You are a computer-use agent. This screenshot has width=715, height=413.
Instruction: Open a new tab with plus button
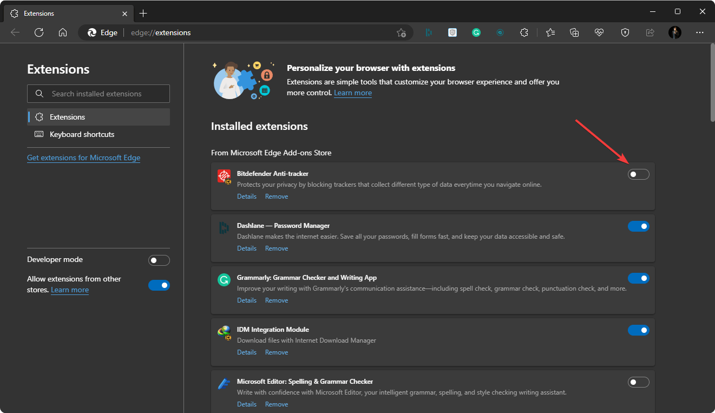(143, 13)
